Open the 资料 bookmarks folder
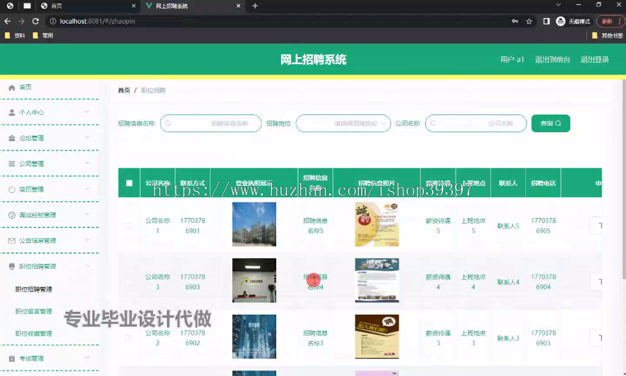 tap(15, 36)
